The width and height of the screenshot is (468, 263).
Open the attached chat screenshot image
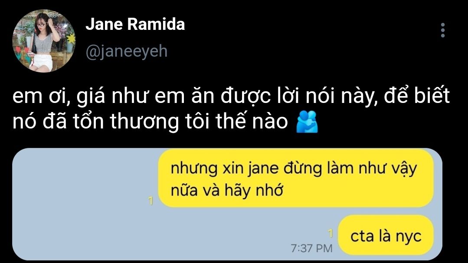(227, 204)
